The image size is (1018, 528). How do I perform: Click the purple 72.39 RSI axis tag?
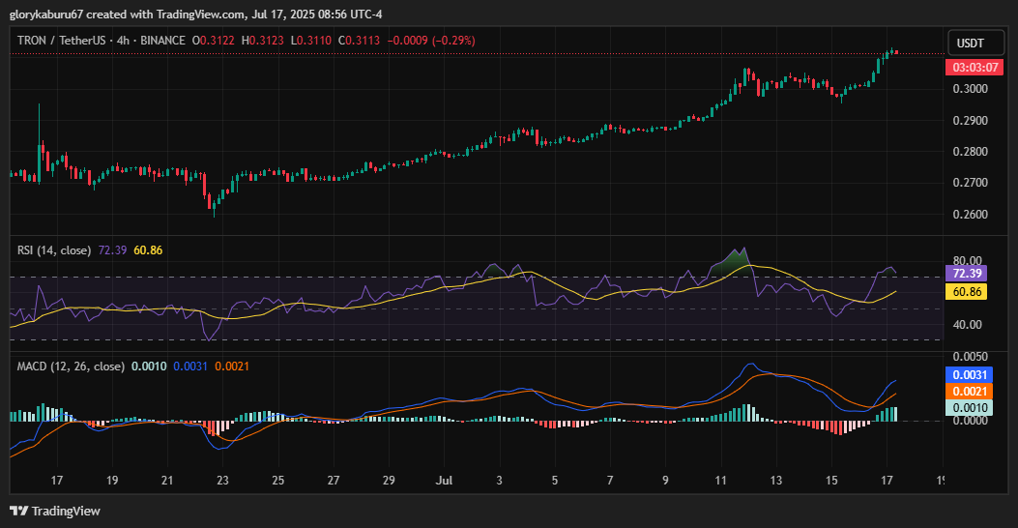(x=968, y=276)
